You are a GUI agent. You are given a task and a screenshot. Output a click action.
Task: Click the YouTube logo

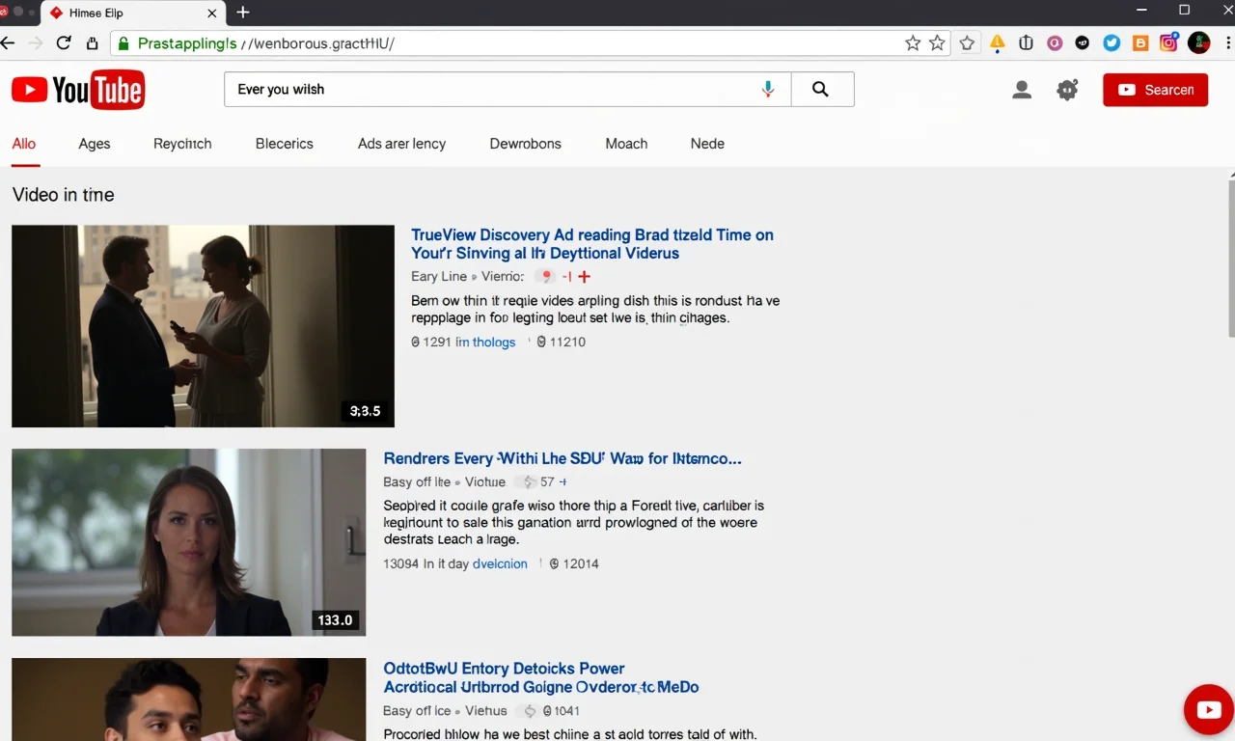click(x=77, y=89)
